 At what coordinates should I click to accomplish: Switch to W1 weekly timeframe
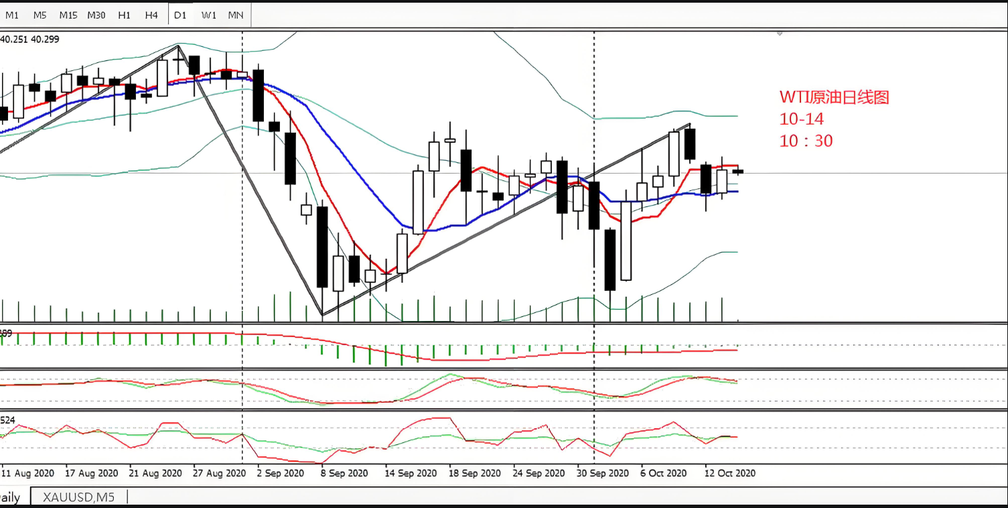click(x=209, y=15)
